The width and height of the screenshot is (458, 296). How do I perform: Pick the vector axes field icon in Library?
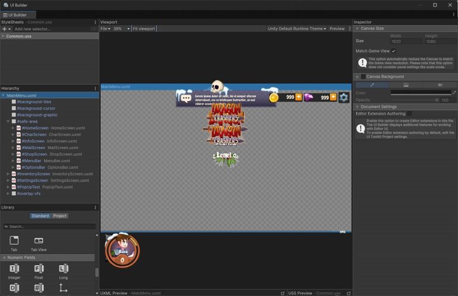[x=63, y=288]
